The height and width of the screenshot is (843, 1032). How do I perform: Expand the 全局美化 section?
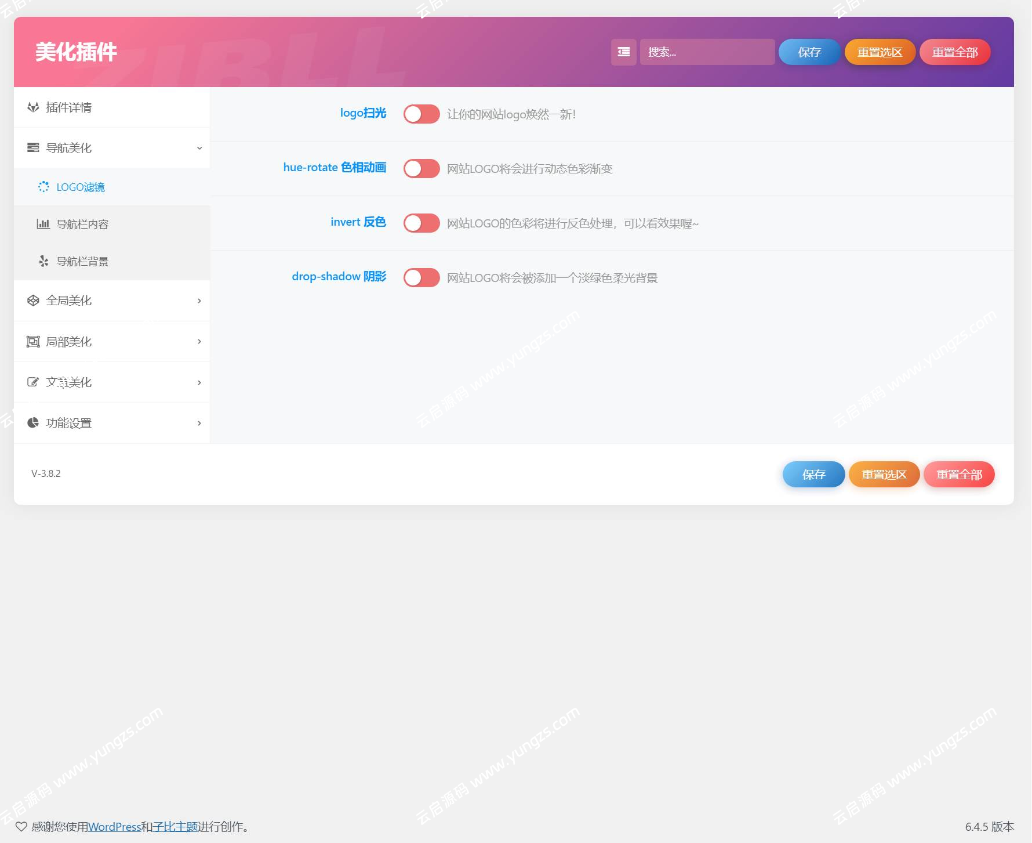[199, 301]
